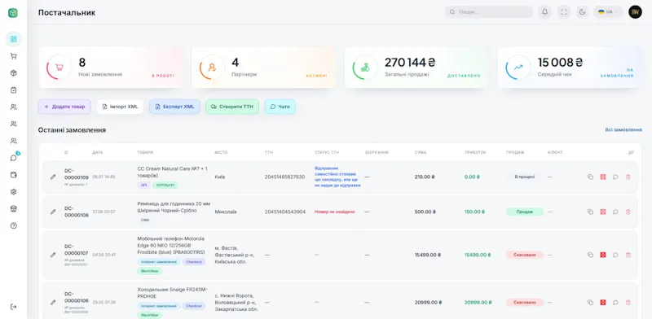This screenshot has height=319, width=652.
Task: Click Скасовано badge for order DC-00000107
Action: [524, 255]
